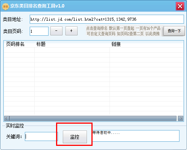Click the 类目页码 label
Viewport: 187px width, 150px height.
click(13, 31)
